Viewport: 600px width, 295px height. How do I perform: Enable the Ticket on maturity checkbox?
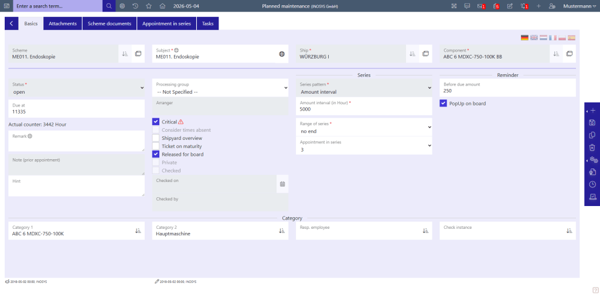pyautogui.click(x=156, y=146)
